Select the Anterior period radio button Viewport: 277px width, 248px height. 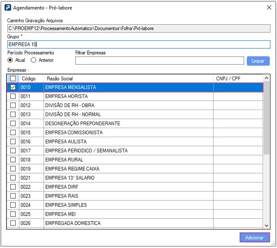pos(33,60)
